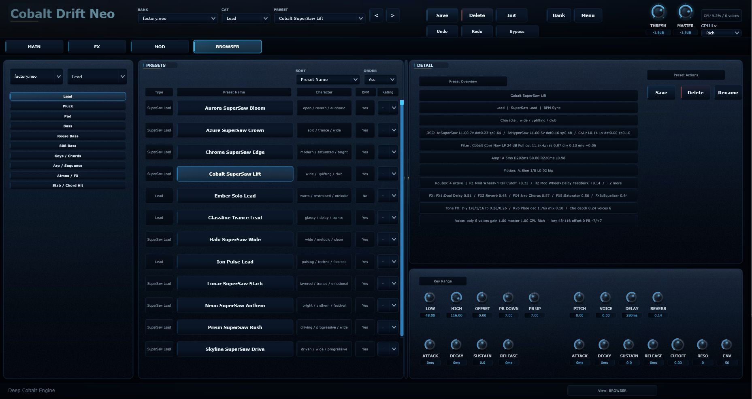
Task: Select the Atmos / FX category
Action: pos(68,176)
